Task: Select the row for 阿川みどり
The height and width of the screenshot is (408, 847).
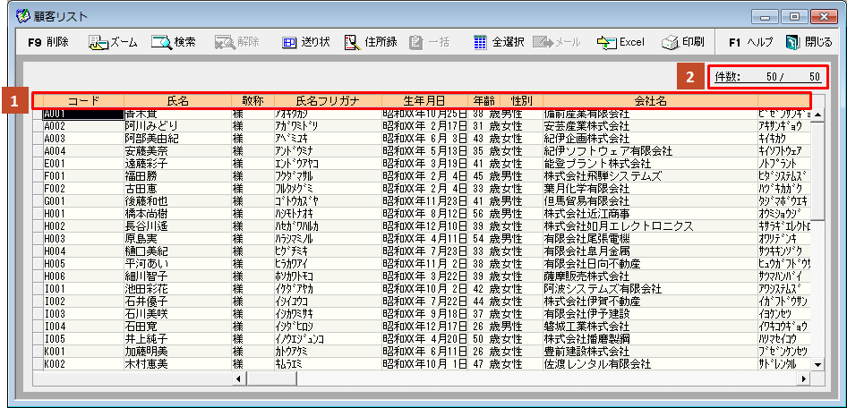Action: [x=151, y=126]
